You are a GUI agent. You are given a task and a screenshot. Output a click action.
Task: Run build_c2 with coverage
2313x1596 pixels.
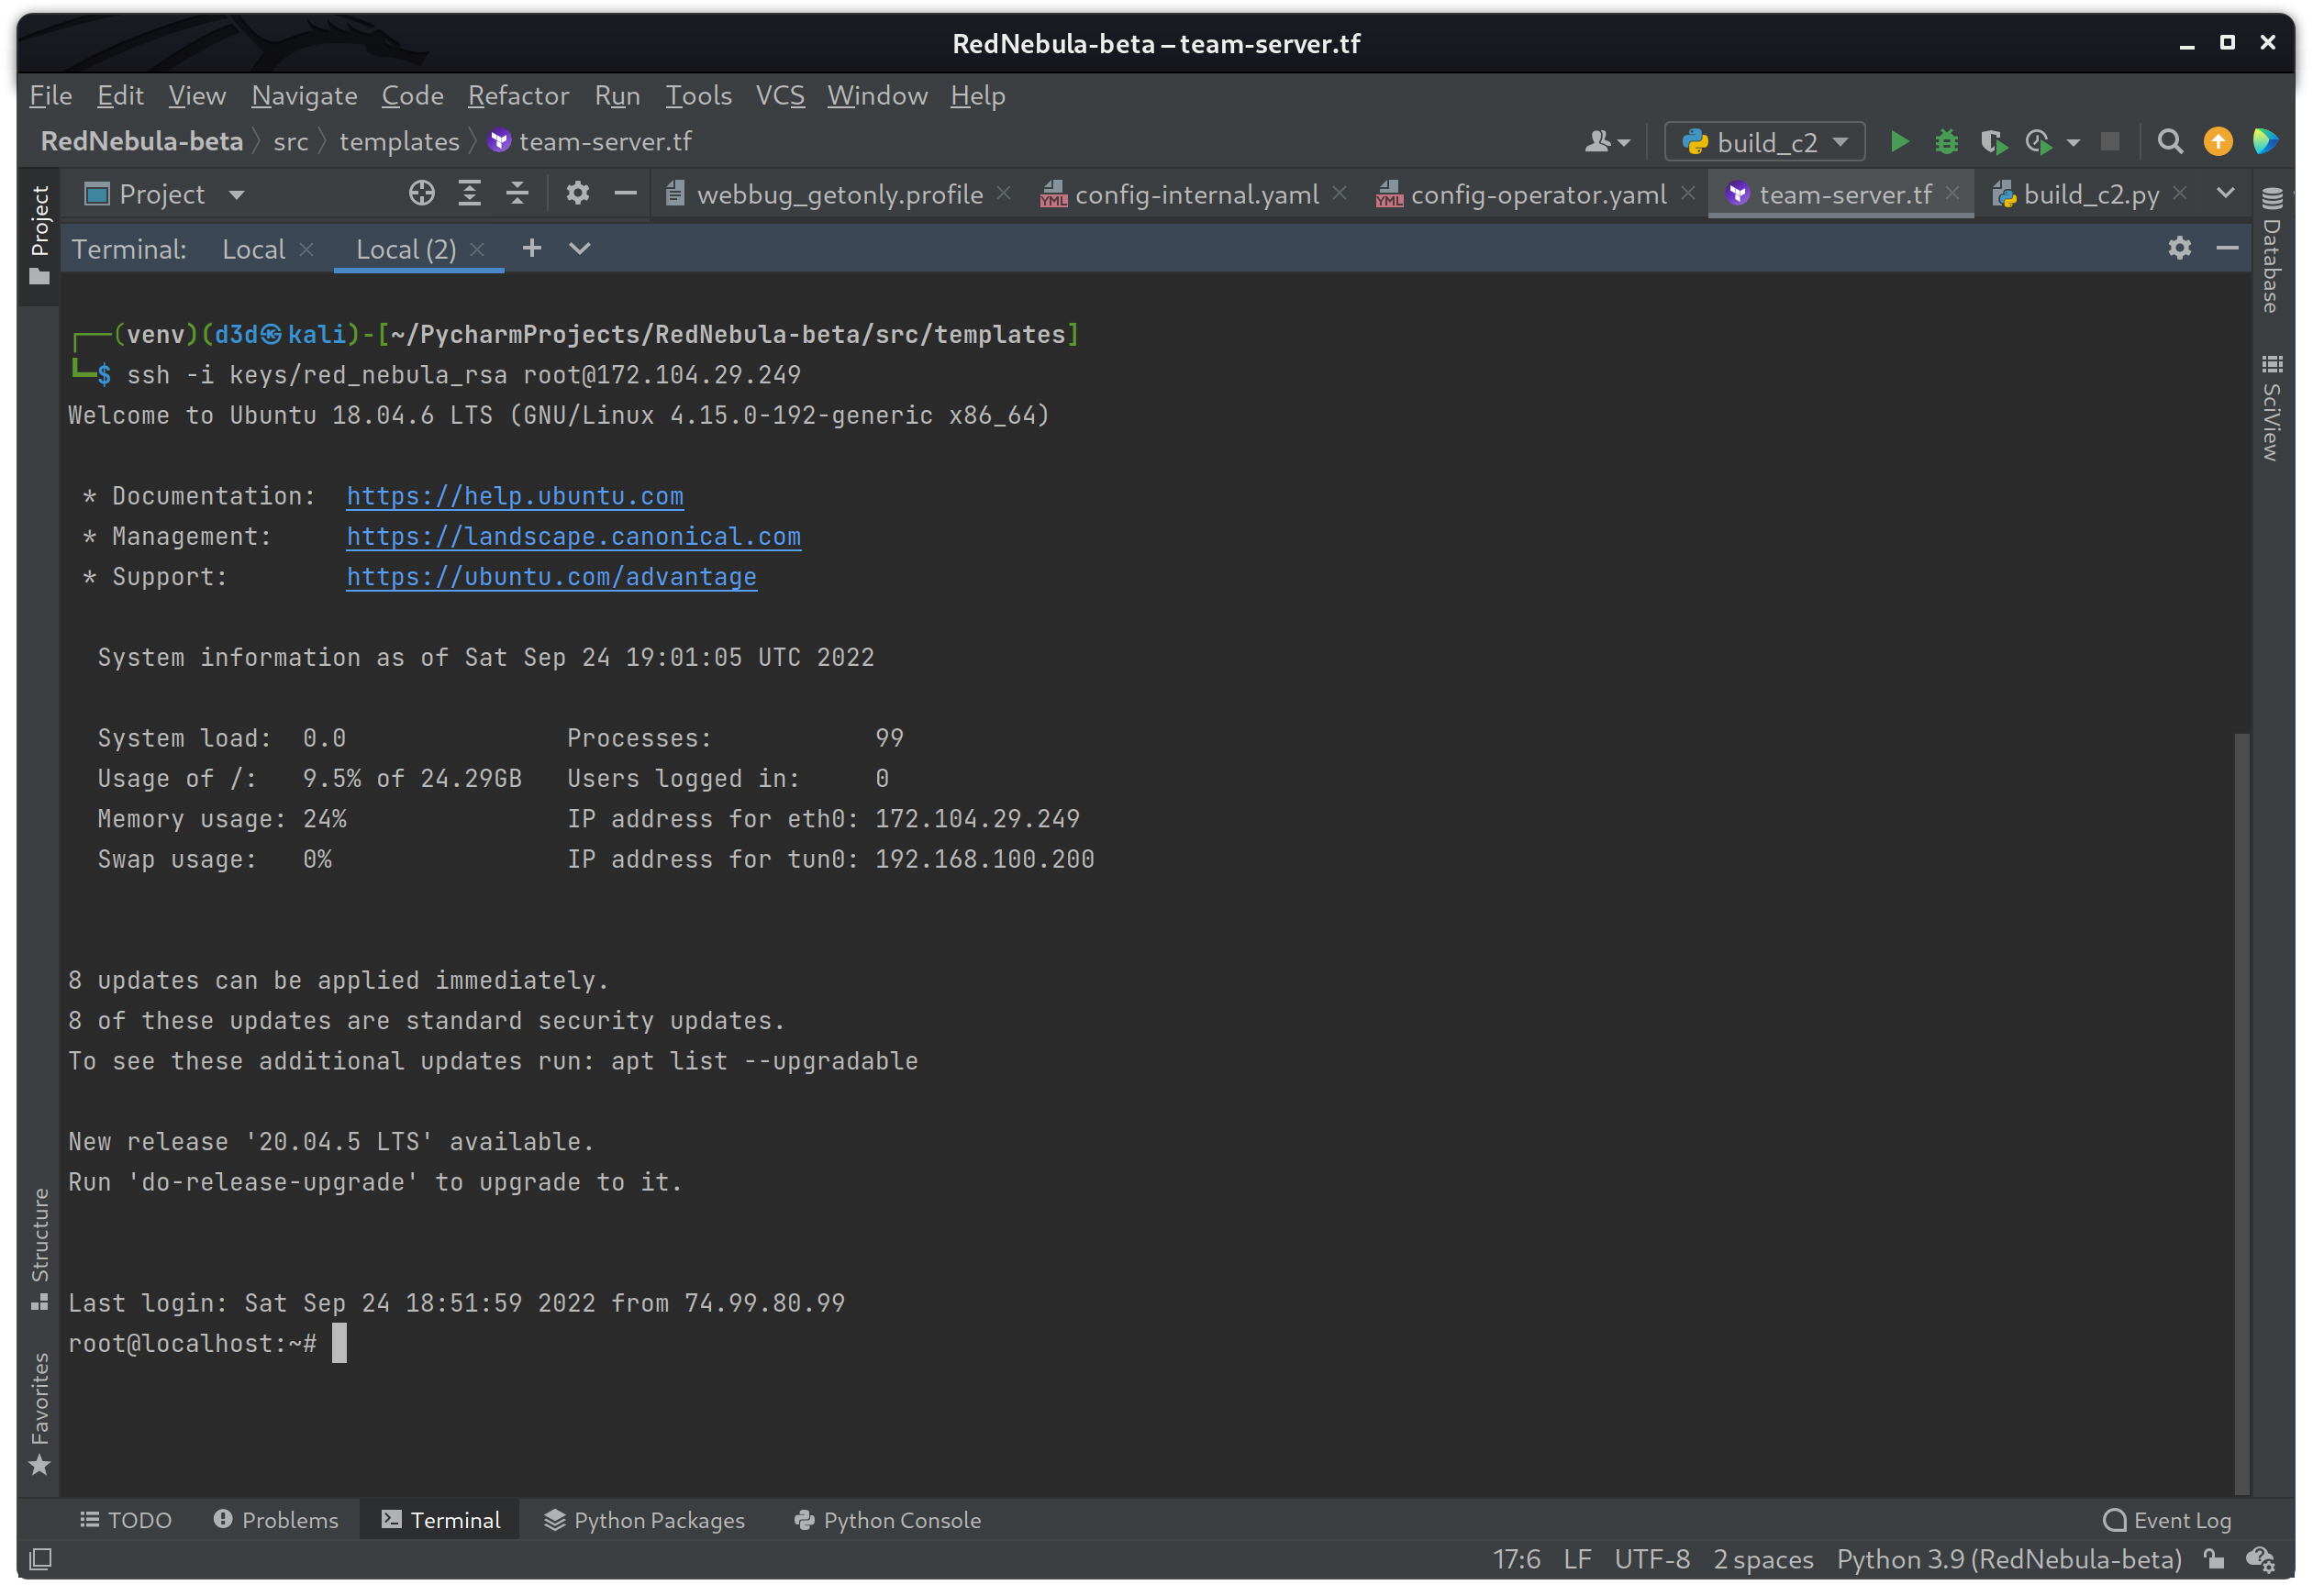(x=1993, y=141)
